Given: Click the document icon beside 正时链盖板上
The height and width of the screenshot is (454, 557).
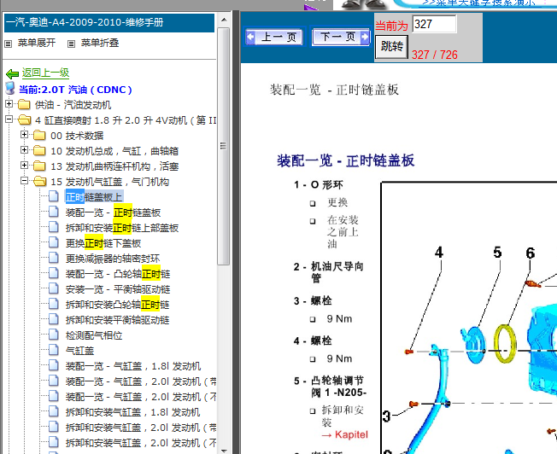Looking at the screenshot, I should pyautogui.click(x=54, y=196).
